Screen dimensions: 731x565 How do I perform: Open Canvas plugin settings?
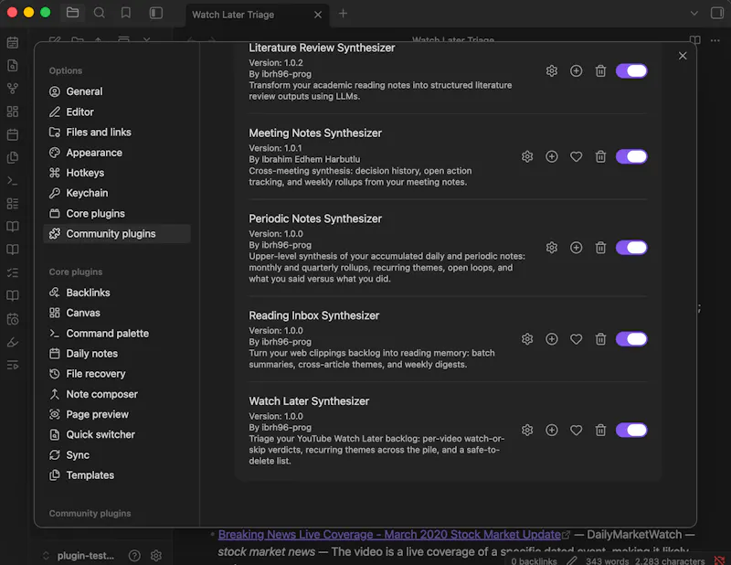(x=117, y=313)
